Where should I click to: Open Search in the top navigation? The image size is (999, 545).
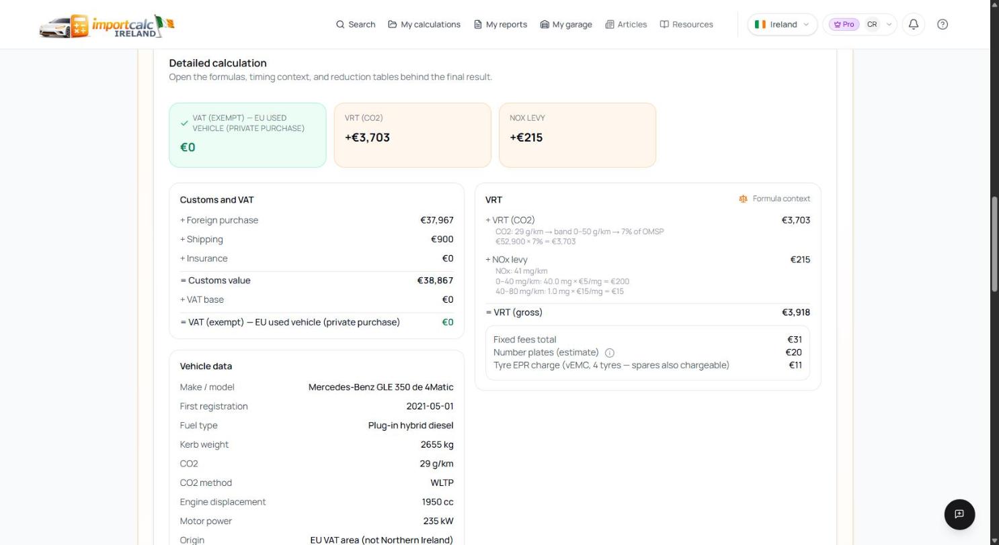tap(356, 24)
